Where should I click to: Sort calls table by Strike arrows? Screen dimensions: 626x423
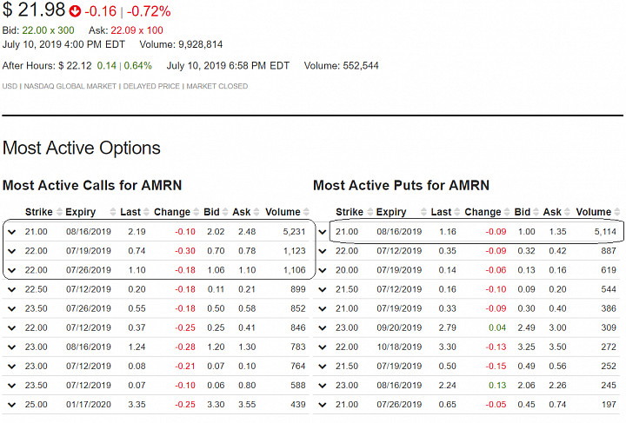pos(59,212)
